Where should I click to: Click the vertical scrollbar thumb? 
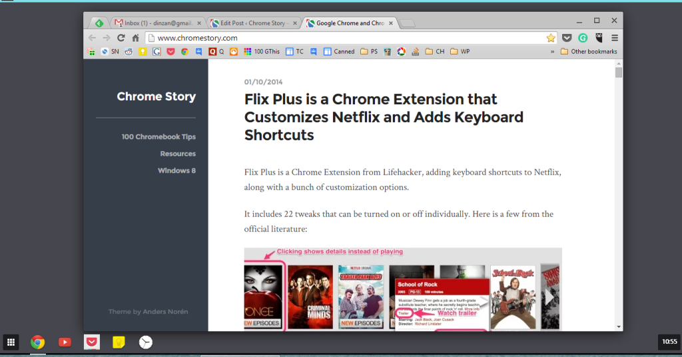(x=619, y=72)
